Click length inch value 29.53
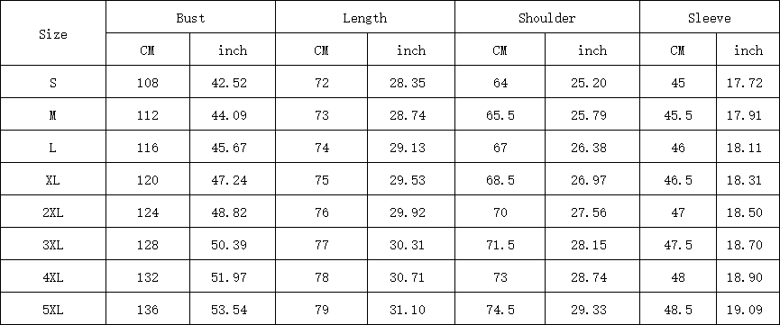The height and width of the screenshot is (325, 780). [408, 180]
